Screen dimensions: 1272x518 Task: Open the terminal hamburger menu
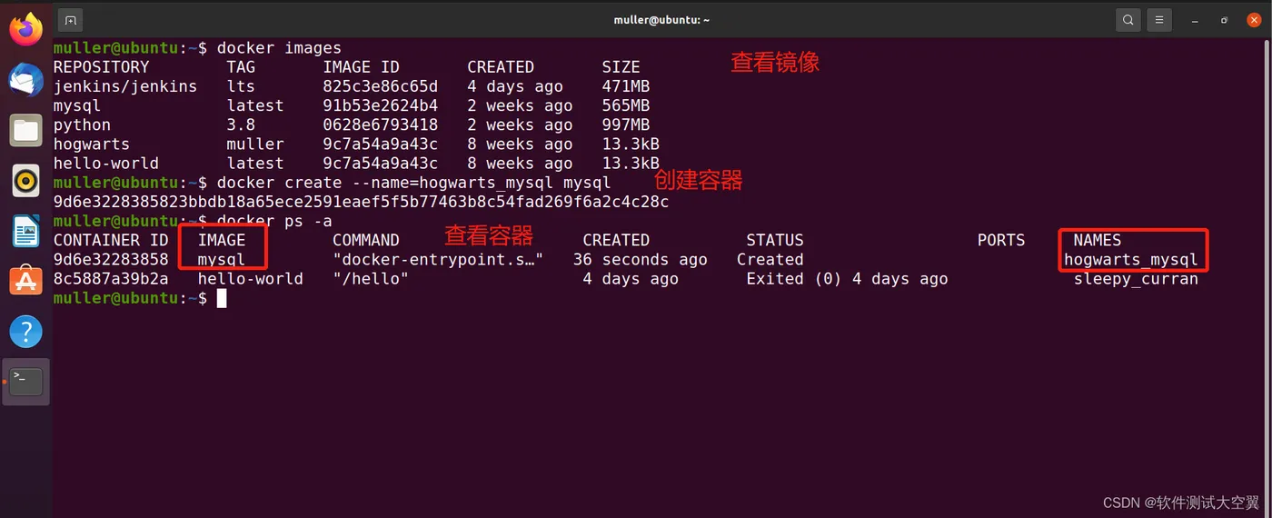[x=1158, y=19]
